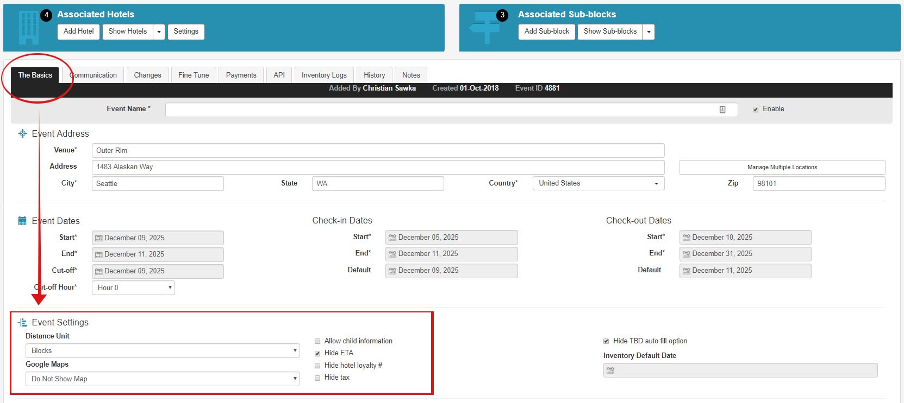Click the Add Hotel button
This screenshot has width=904, height=403.
[79, 31]
